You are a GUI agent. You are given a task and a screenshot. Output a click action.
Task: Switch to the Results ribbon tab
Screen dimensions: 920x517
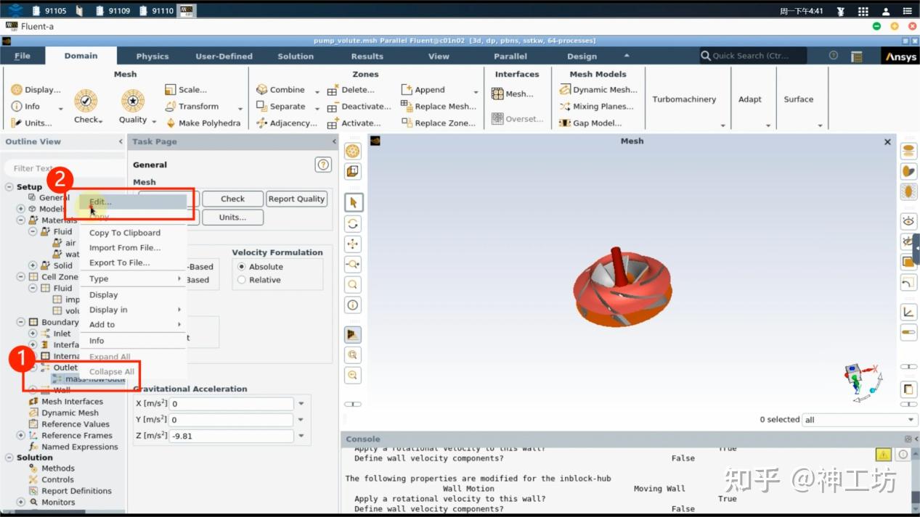pyautogui.click(x=367, y=57)
